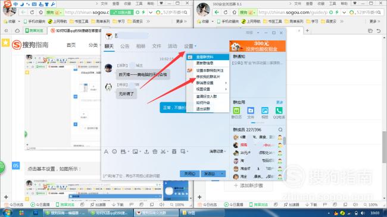The height and width of the screenshot is (217, 387).
Task: Click 添加新步骤 in right browser window
Action: [x=248, y=185]
